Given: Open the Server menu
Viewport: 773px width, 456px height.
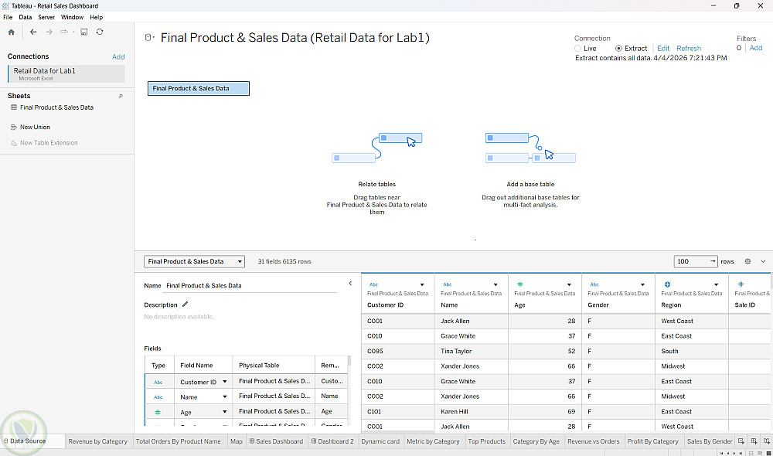Looking at the screenshot, I should (x=46, y=17).
